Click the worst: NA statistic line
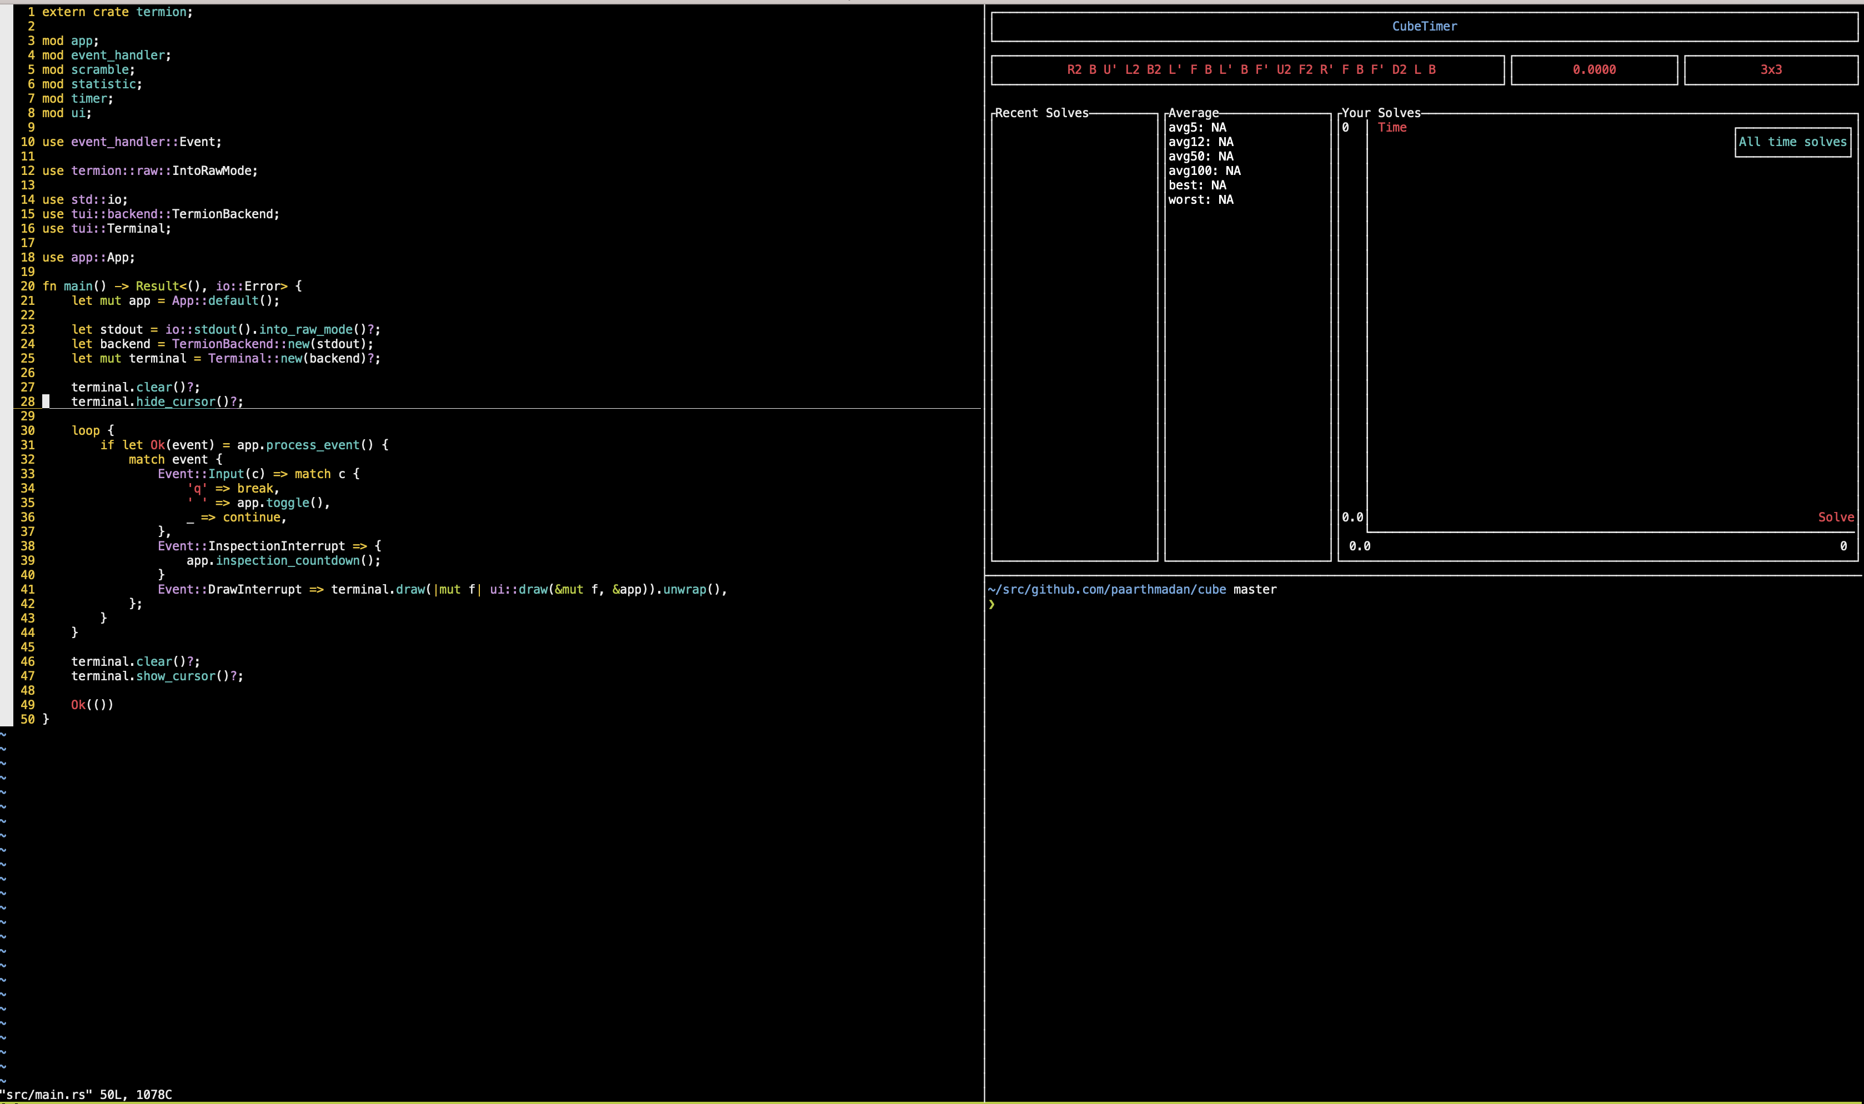The width and height of the screenshot is (1864, 1104). click(x=1200, y=200)
